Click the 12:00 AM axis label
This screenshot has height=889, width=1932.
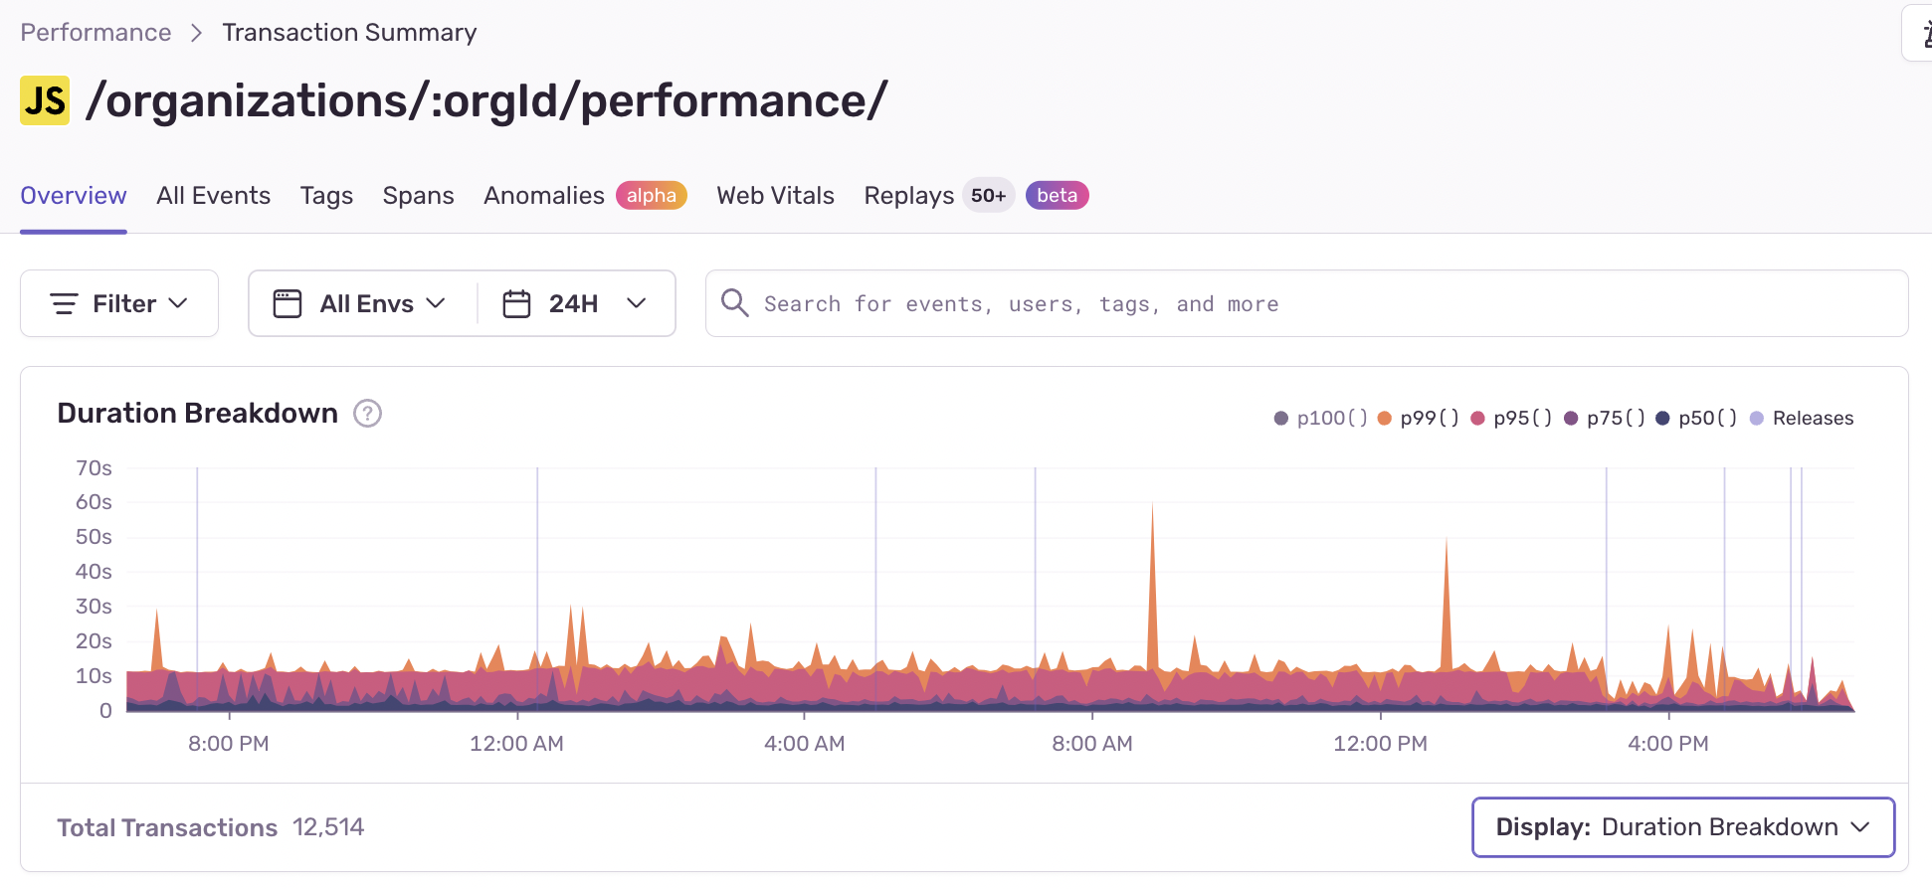coord(516,744)
